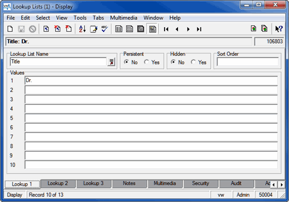289x202 pixels.
Task: Click the Cancel circle-slash icon
Action: (x=32, y=29)
